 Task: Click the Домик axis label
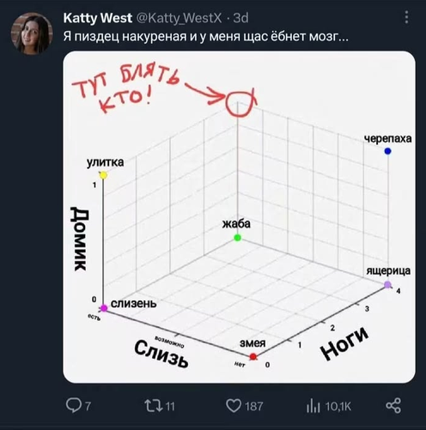79,239
